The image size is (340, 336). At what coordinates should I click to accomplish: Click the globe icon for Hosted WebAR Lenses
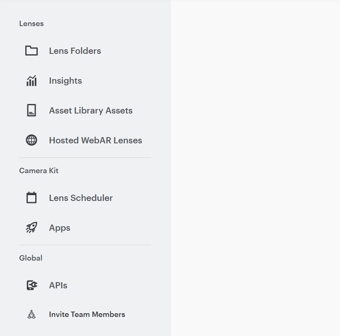click(32, 140)
